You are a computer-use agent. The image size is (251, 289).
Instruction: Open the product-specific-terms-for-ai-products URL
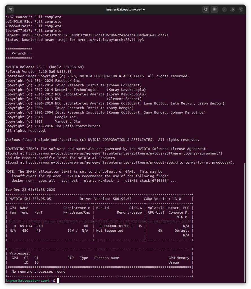coord(130,162)
